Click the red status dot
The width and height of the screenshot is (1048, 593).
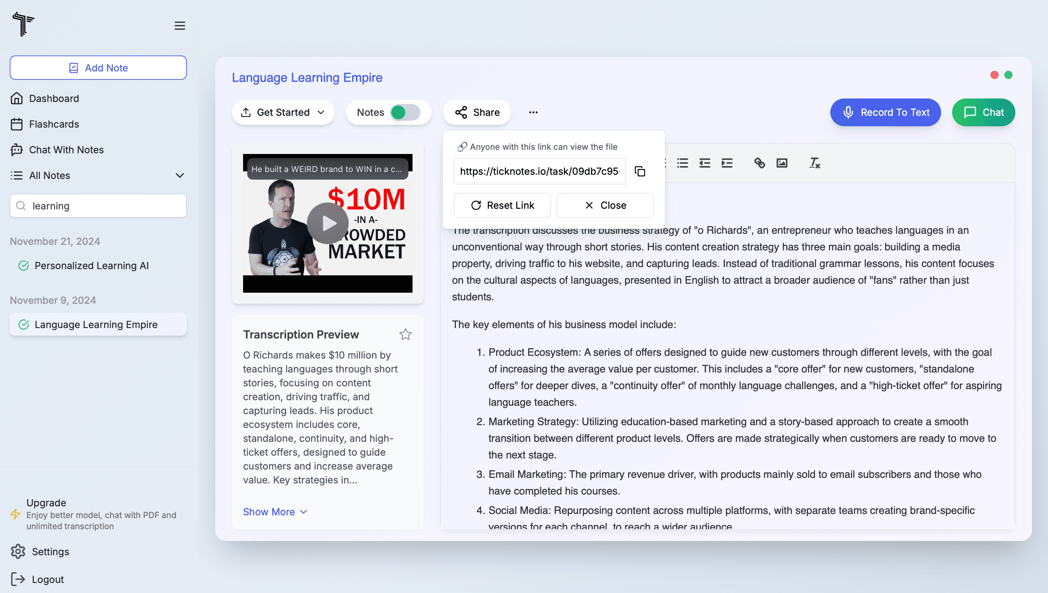point(994,75)
